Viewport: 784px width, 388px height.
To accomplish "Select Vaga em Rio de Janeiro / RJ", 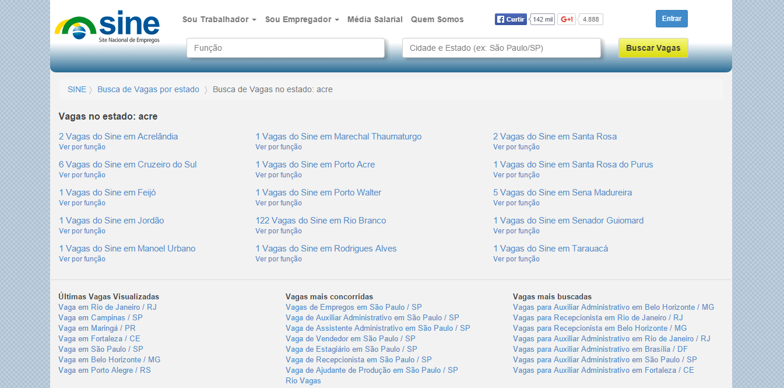I will pos(107,307).
